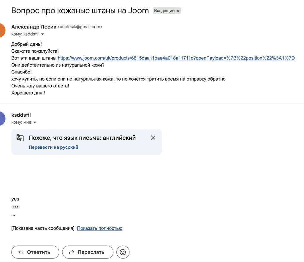Click the ksddsfil sender name
This screenshot has height=262, width=304.
point(21,115)
